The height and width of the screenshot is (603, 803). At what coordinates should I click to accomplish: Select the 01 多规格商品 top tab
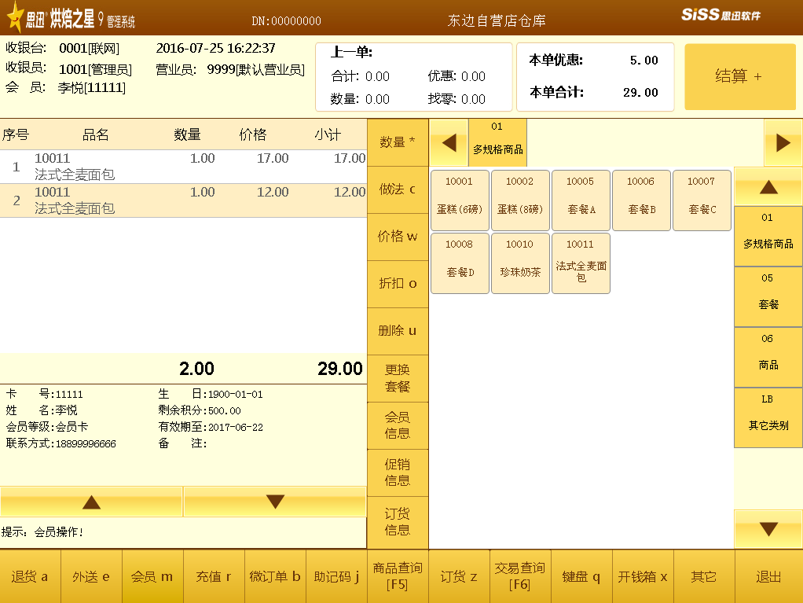pyautogui.click(x=497, y=143)
